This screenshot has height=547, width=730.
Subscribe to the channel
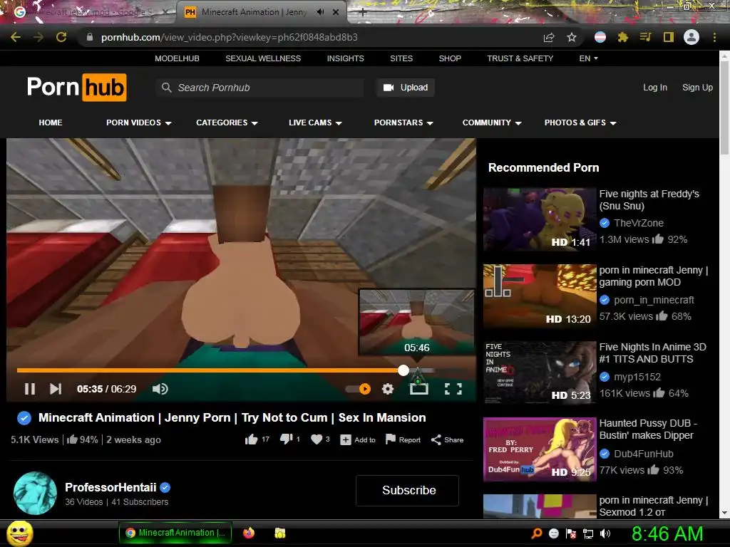(x=407, y=491)
